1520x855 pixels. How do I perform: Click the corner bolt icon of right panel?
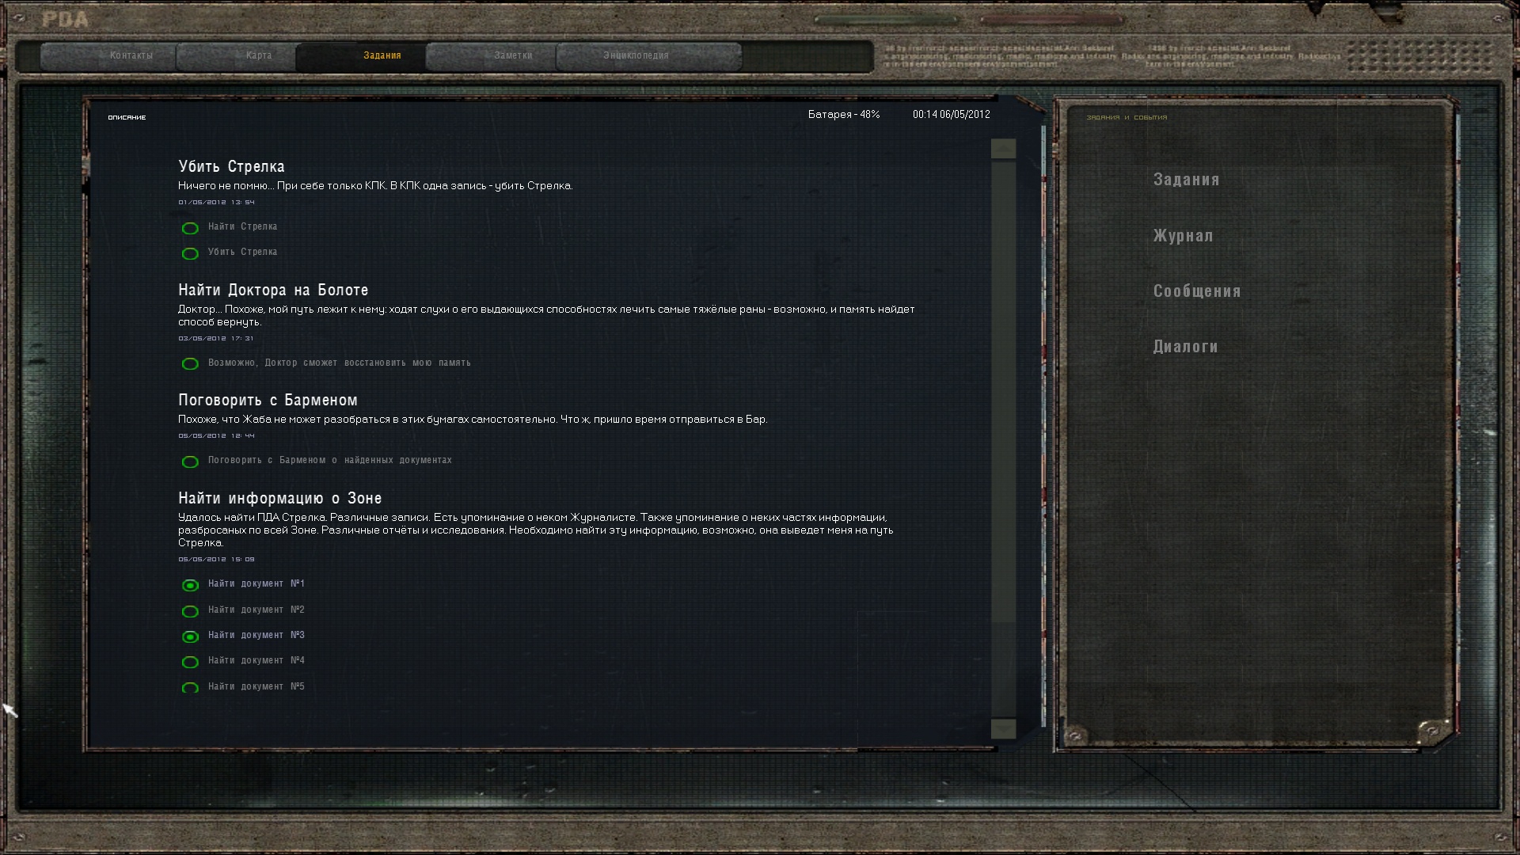[1431, 730]
